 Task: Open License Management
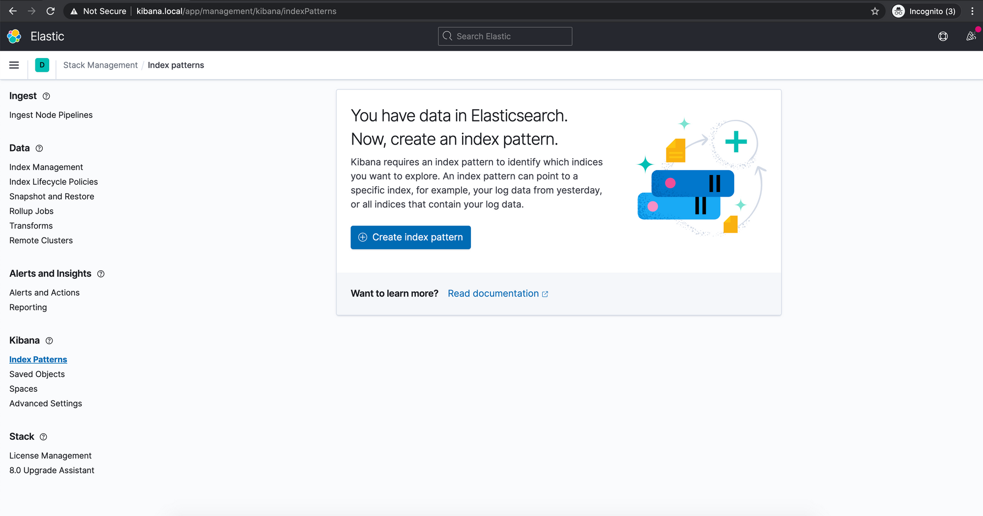tap(50, 456)
